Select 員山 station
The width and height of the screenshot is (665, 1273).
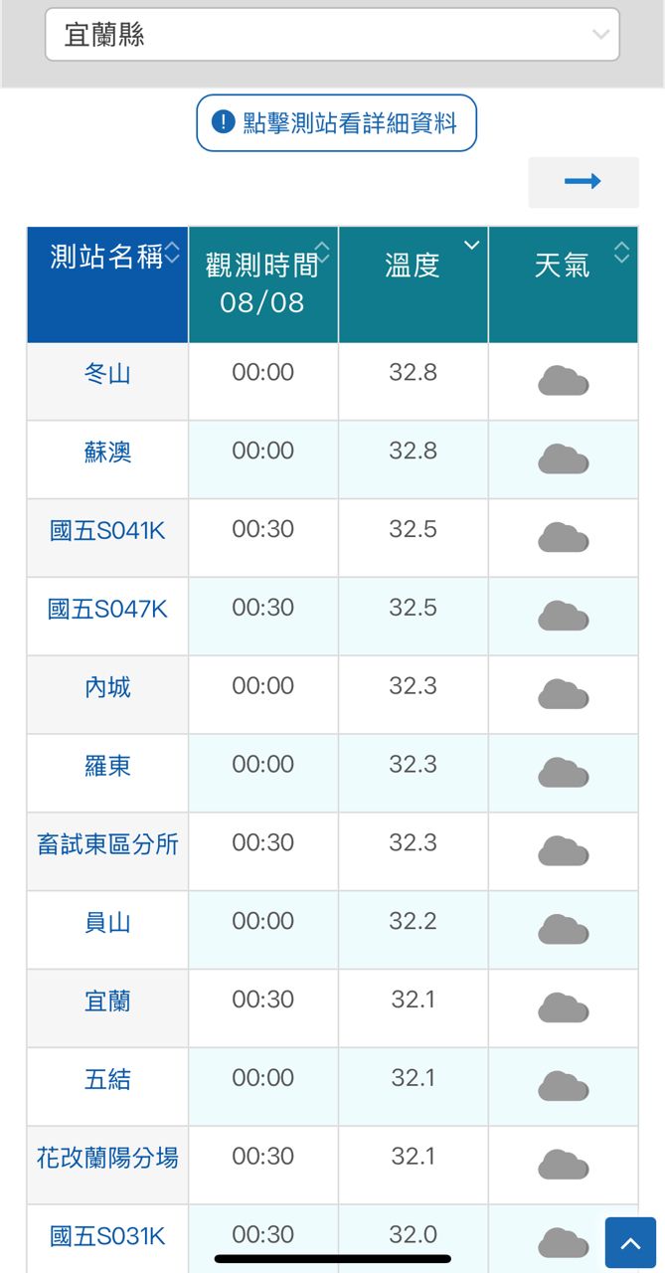pyautogui.click(x=107, y=923)
